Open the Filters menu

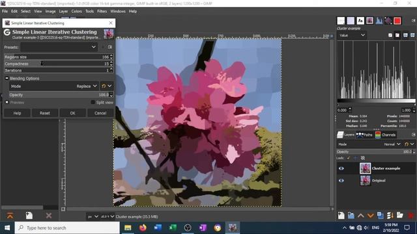(102, 12)
